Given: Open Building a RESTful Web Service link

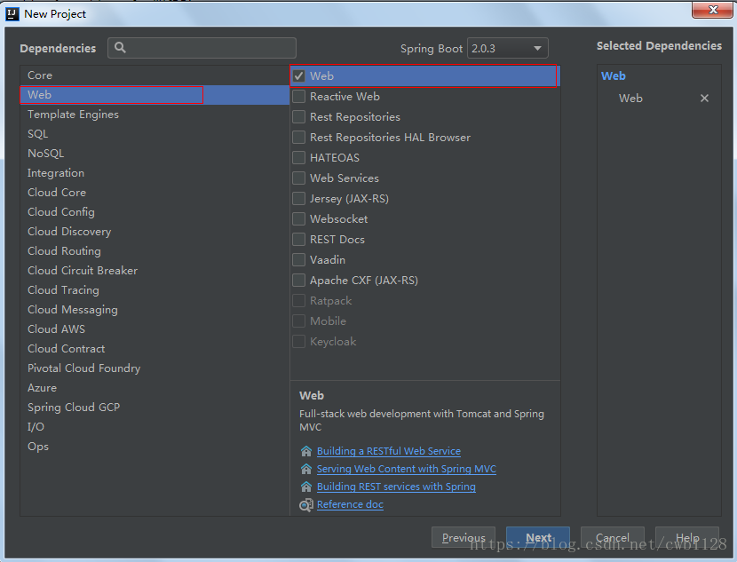Looking at the screenshot, I should tap(389, 451).
